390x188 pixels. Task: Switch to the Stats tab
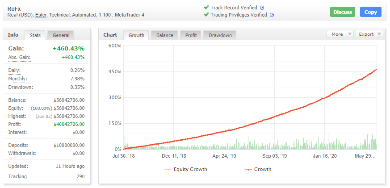[x=35, y=35]
